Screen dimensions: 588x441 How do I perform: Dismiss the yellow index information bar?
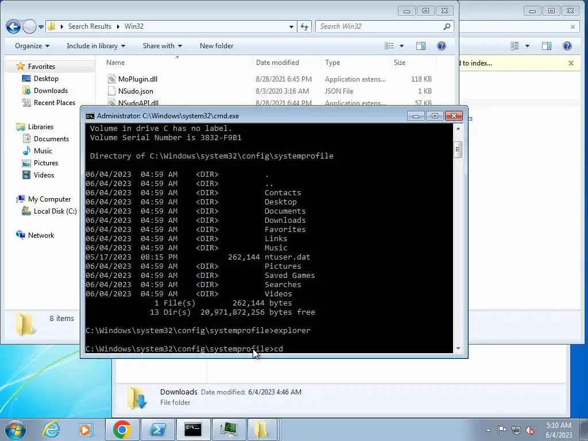[x=571, y=63]
